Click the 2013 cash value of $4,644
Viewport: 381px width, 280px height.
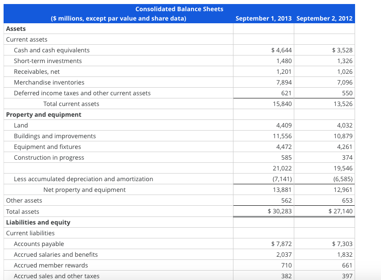[x=283, y=50]
